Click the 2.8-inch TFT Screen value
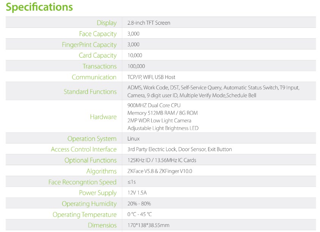This screenshot has height=232, width=320. (x=149, y=23)
